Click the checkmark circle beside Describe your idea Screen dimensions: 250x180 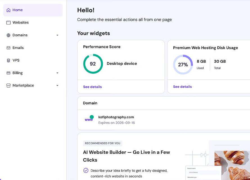(x=86, y=170)
